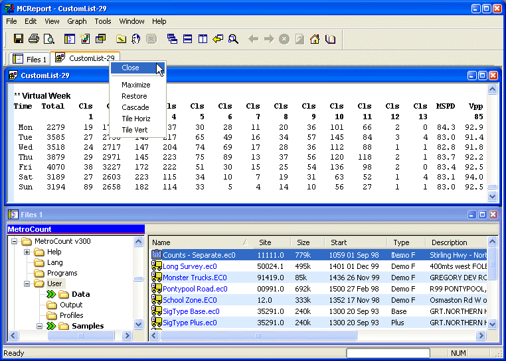Select the Output folder in tree
This screenshot has width=506, height=361.
pyautogui.click(x=71, y=305)
